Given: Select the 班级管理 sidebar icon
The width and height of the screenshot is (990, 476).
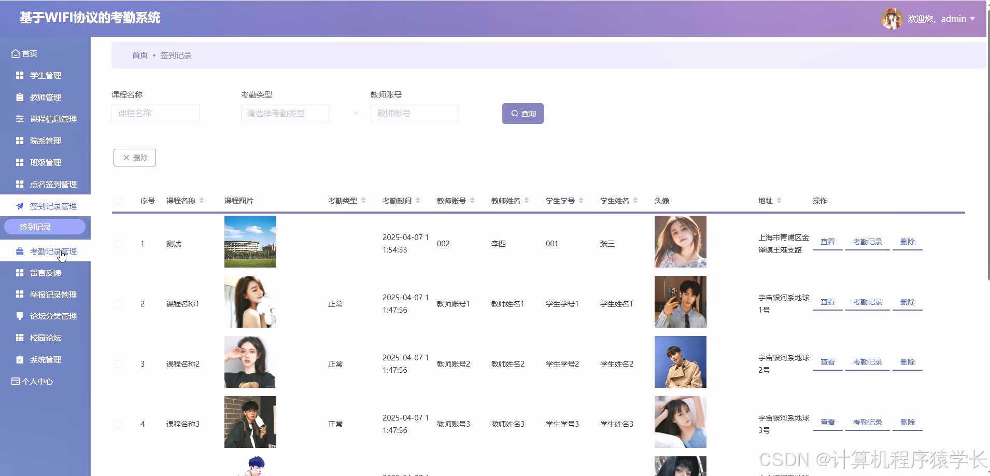Looking at the screenshot, I should [19, 162].
